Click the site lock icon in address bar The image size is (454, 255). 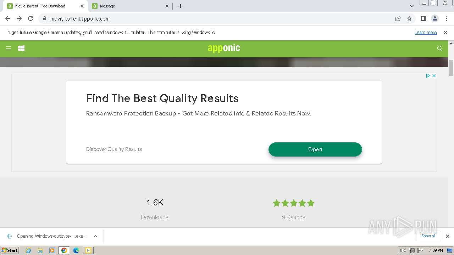click(44, 19)
